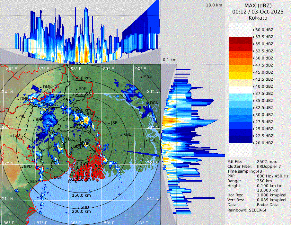Click the BSL station dot
This screenshot has width=291, height=225.
click(x=146, y=140)
